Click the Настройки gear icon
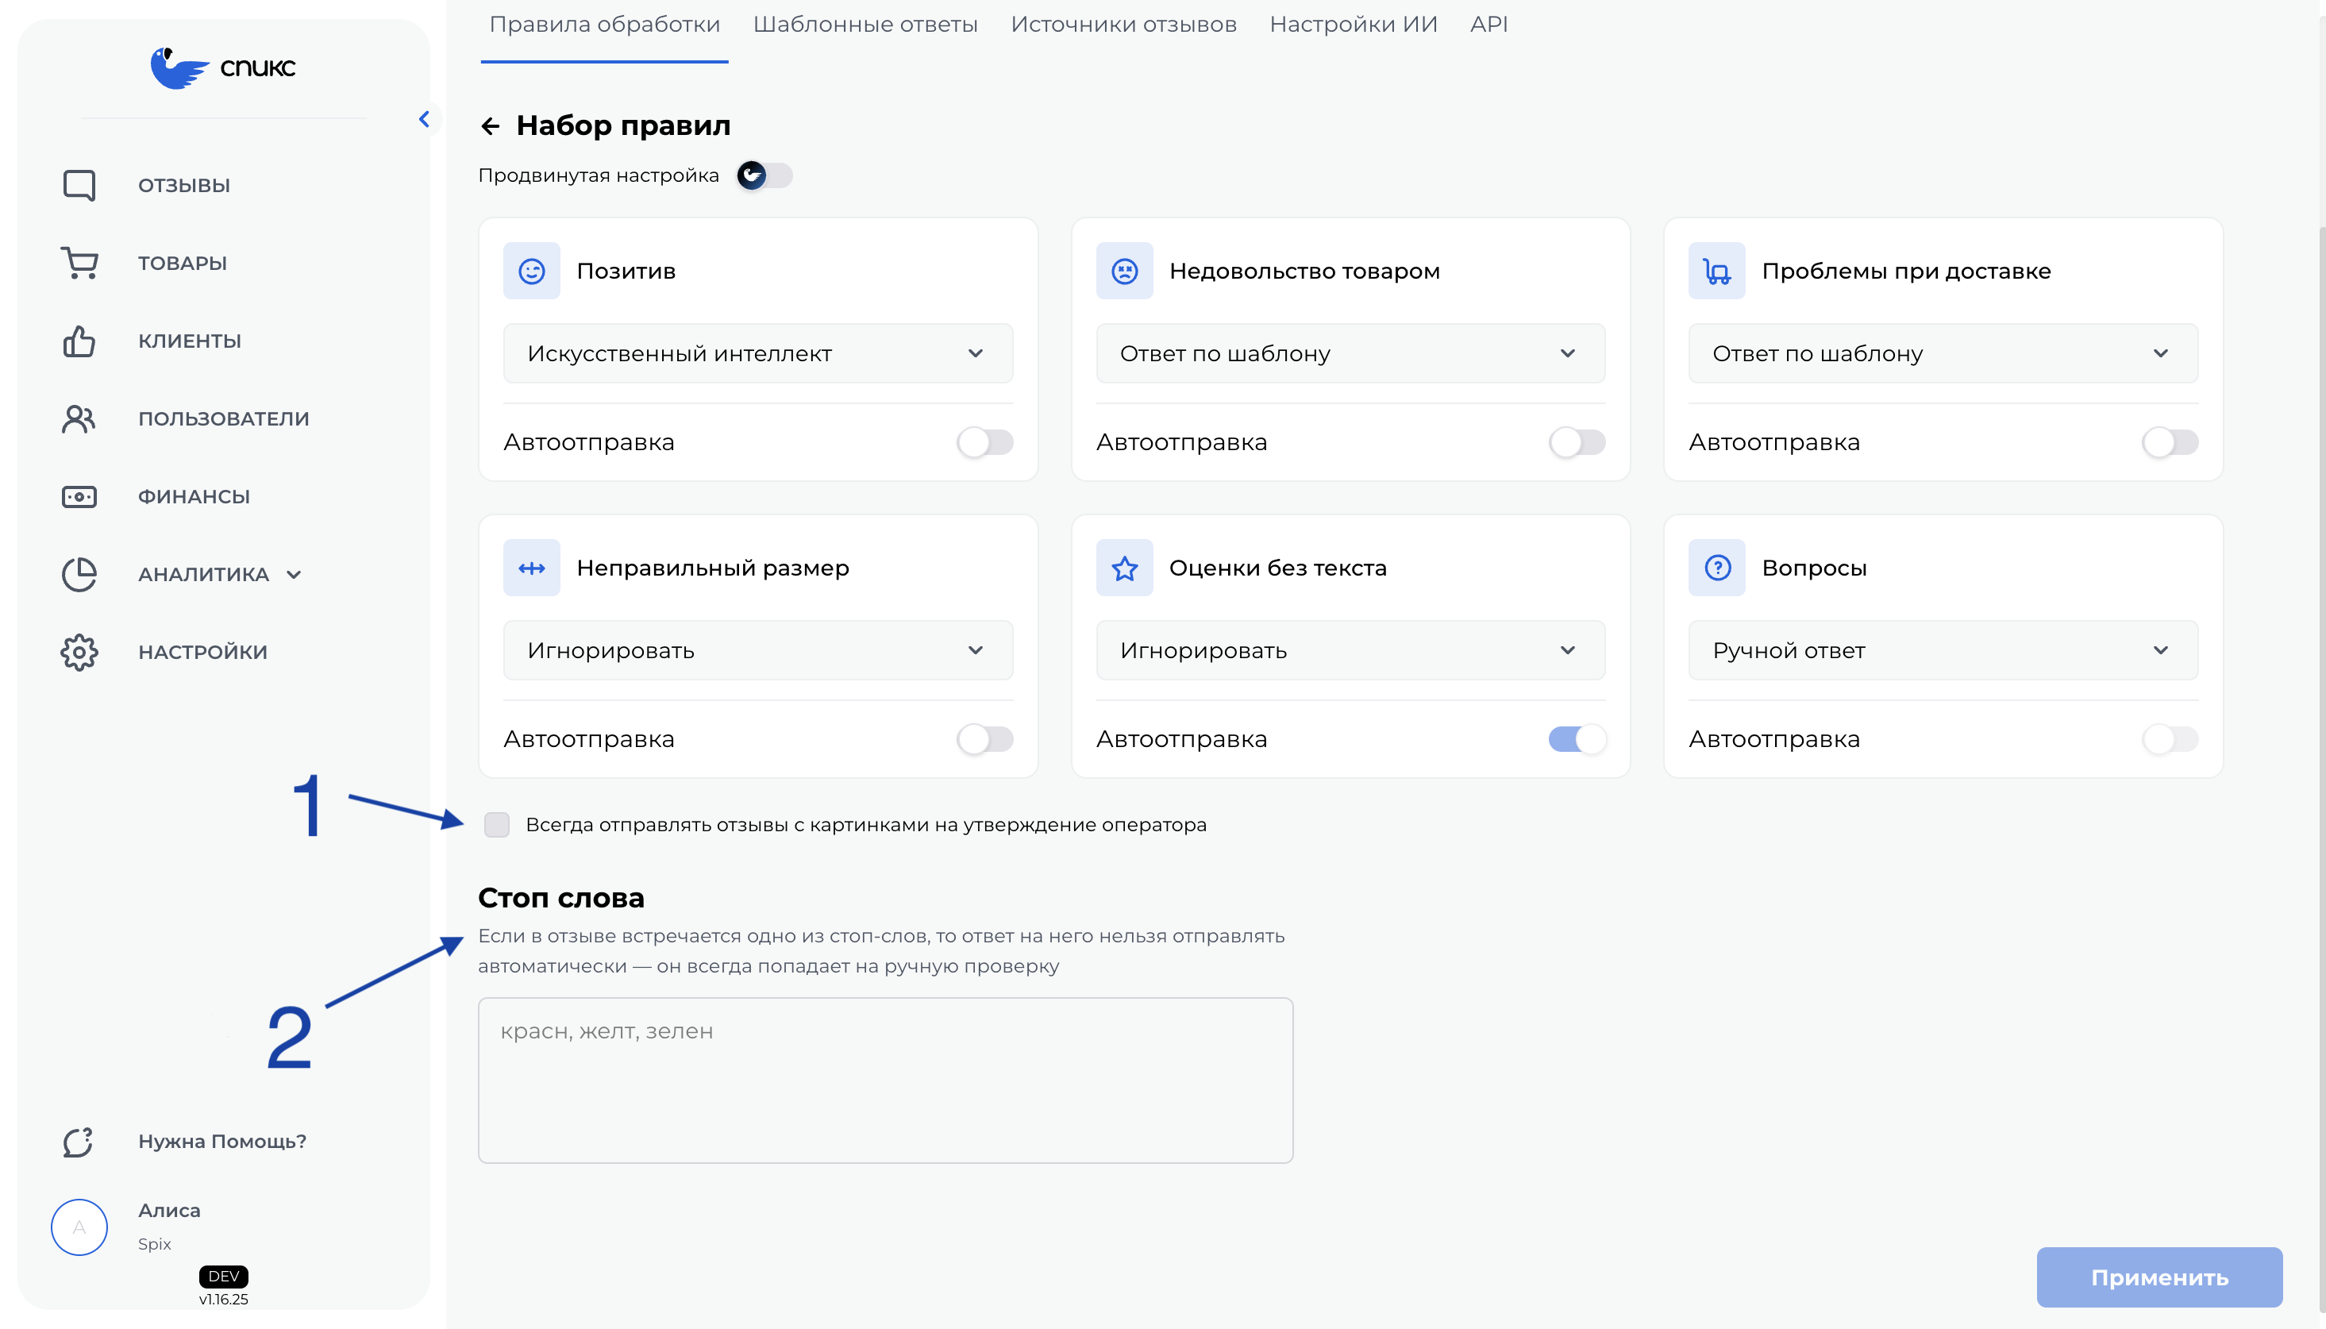Screen dimensions: 2326x1329 (x=79, y=652)
